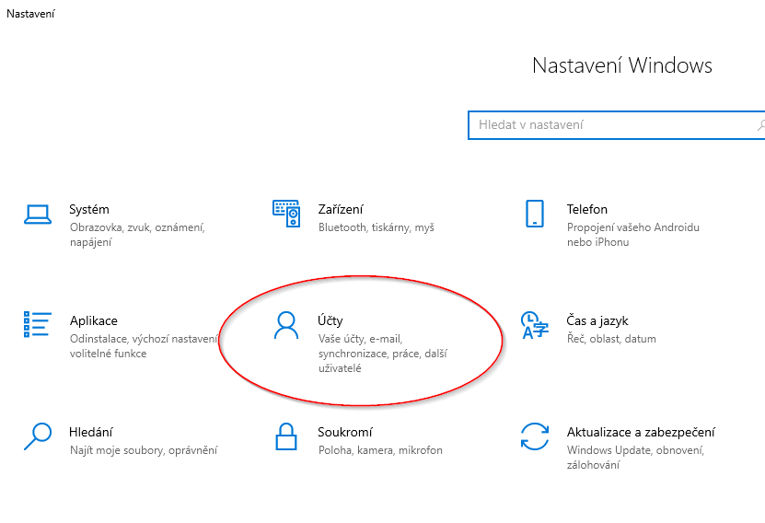
Task: Choose the 'Účty' settings label
Action: pyautogui.click(x=330, y=320)
